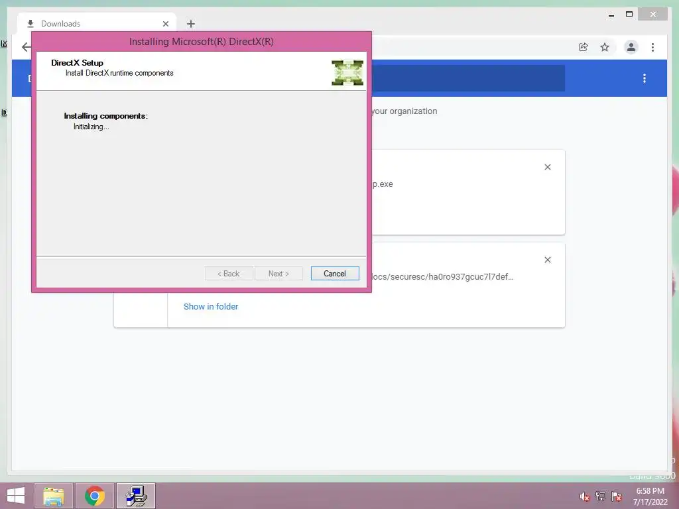Open the Windows Start menu
This screenshot has width=679, height=509.
[16, 496]
